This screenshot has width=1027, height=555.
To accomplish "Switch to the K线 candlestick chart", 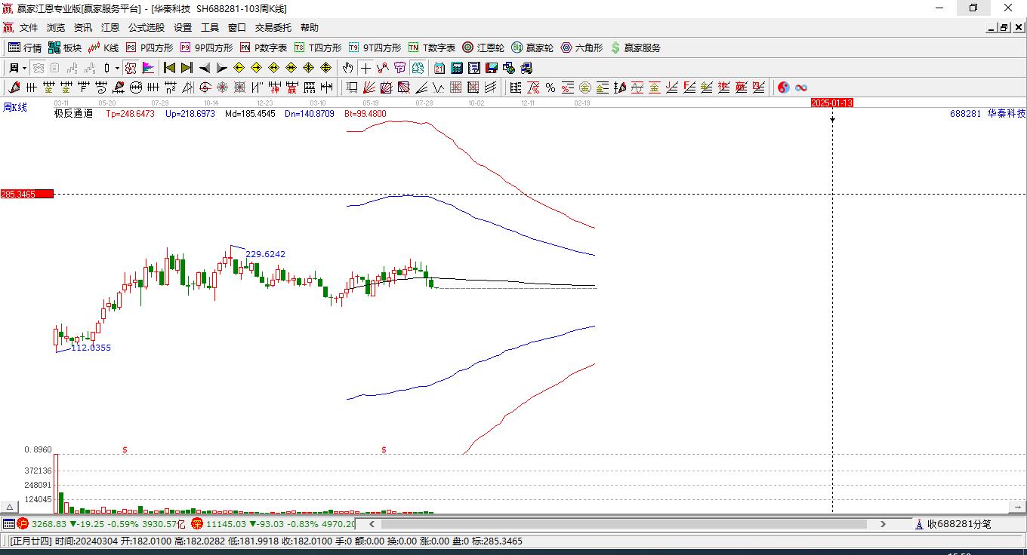I will coord(103,48).
